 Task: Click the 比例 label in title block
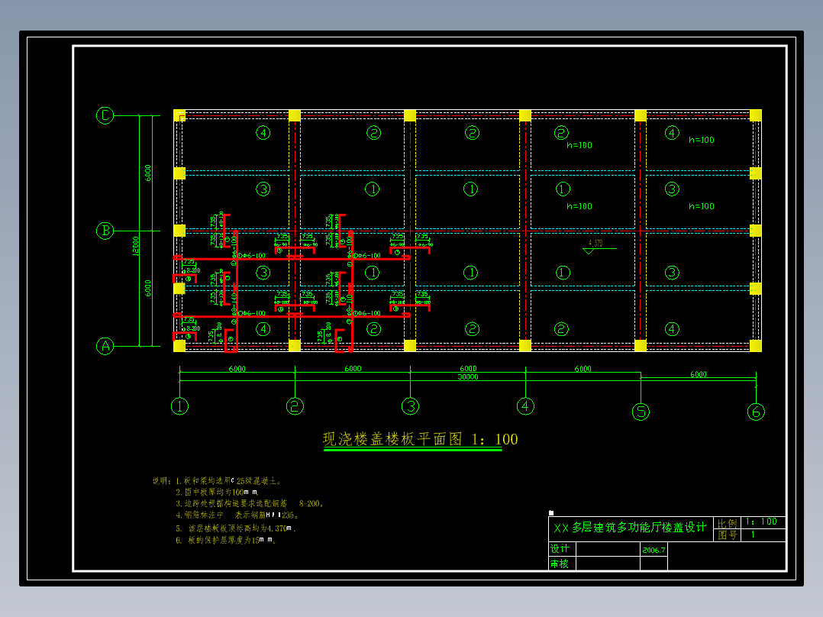[727, 522]
